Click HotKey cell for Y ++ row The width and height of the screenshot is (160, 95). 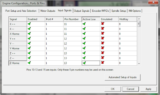tap(128, 39)
